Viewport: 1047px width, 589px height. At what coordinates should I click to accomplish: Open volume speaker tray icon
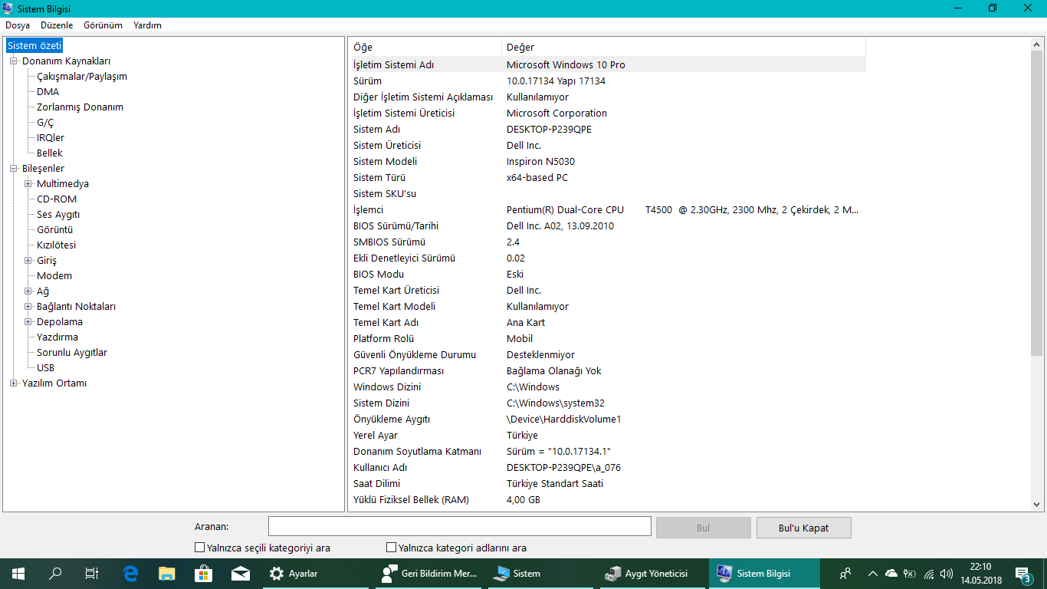point(947,573)
